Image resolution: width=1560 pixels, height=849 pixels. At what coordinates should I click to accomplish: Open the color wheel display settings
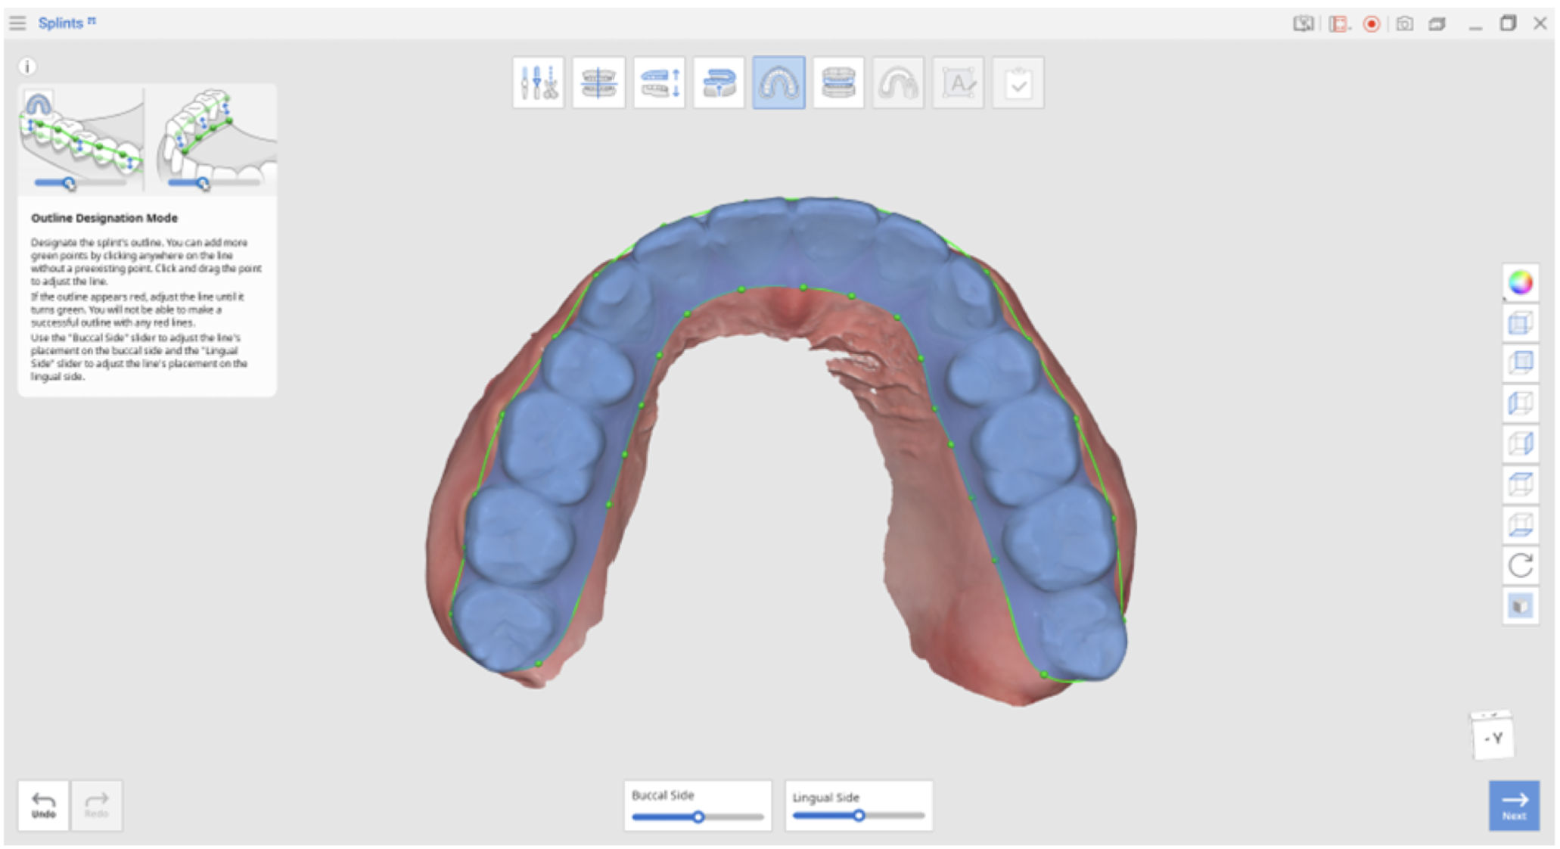pyautogui.click(x=1520, y=282)
